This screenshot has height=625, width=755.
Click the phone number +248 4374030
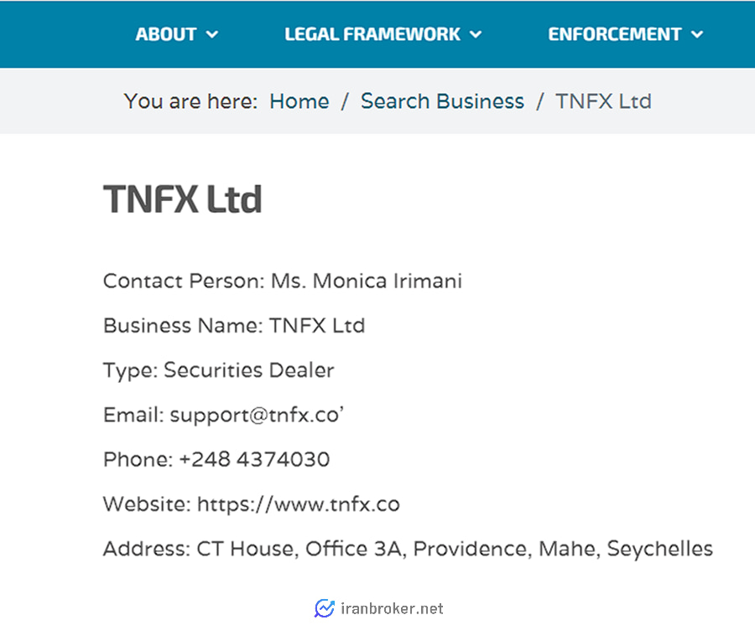(254, 460)
